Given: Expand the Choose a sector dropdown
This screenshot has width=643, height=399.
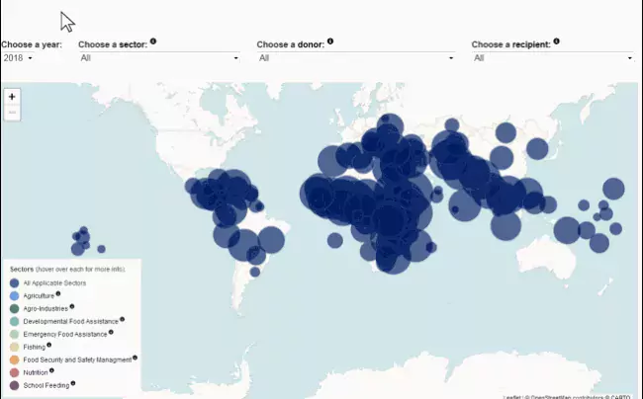Looking at the screenshot, I should click(x=158, y=58).
